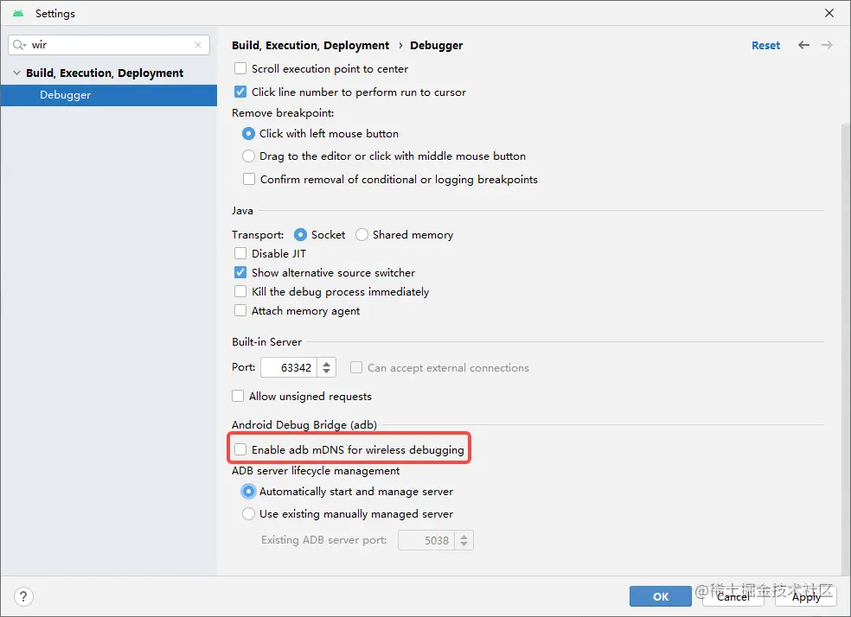Click the Built-in Server section heading

[266, 342]
